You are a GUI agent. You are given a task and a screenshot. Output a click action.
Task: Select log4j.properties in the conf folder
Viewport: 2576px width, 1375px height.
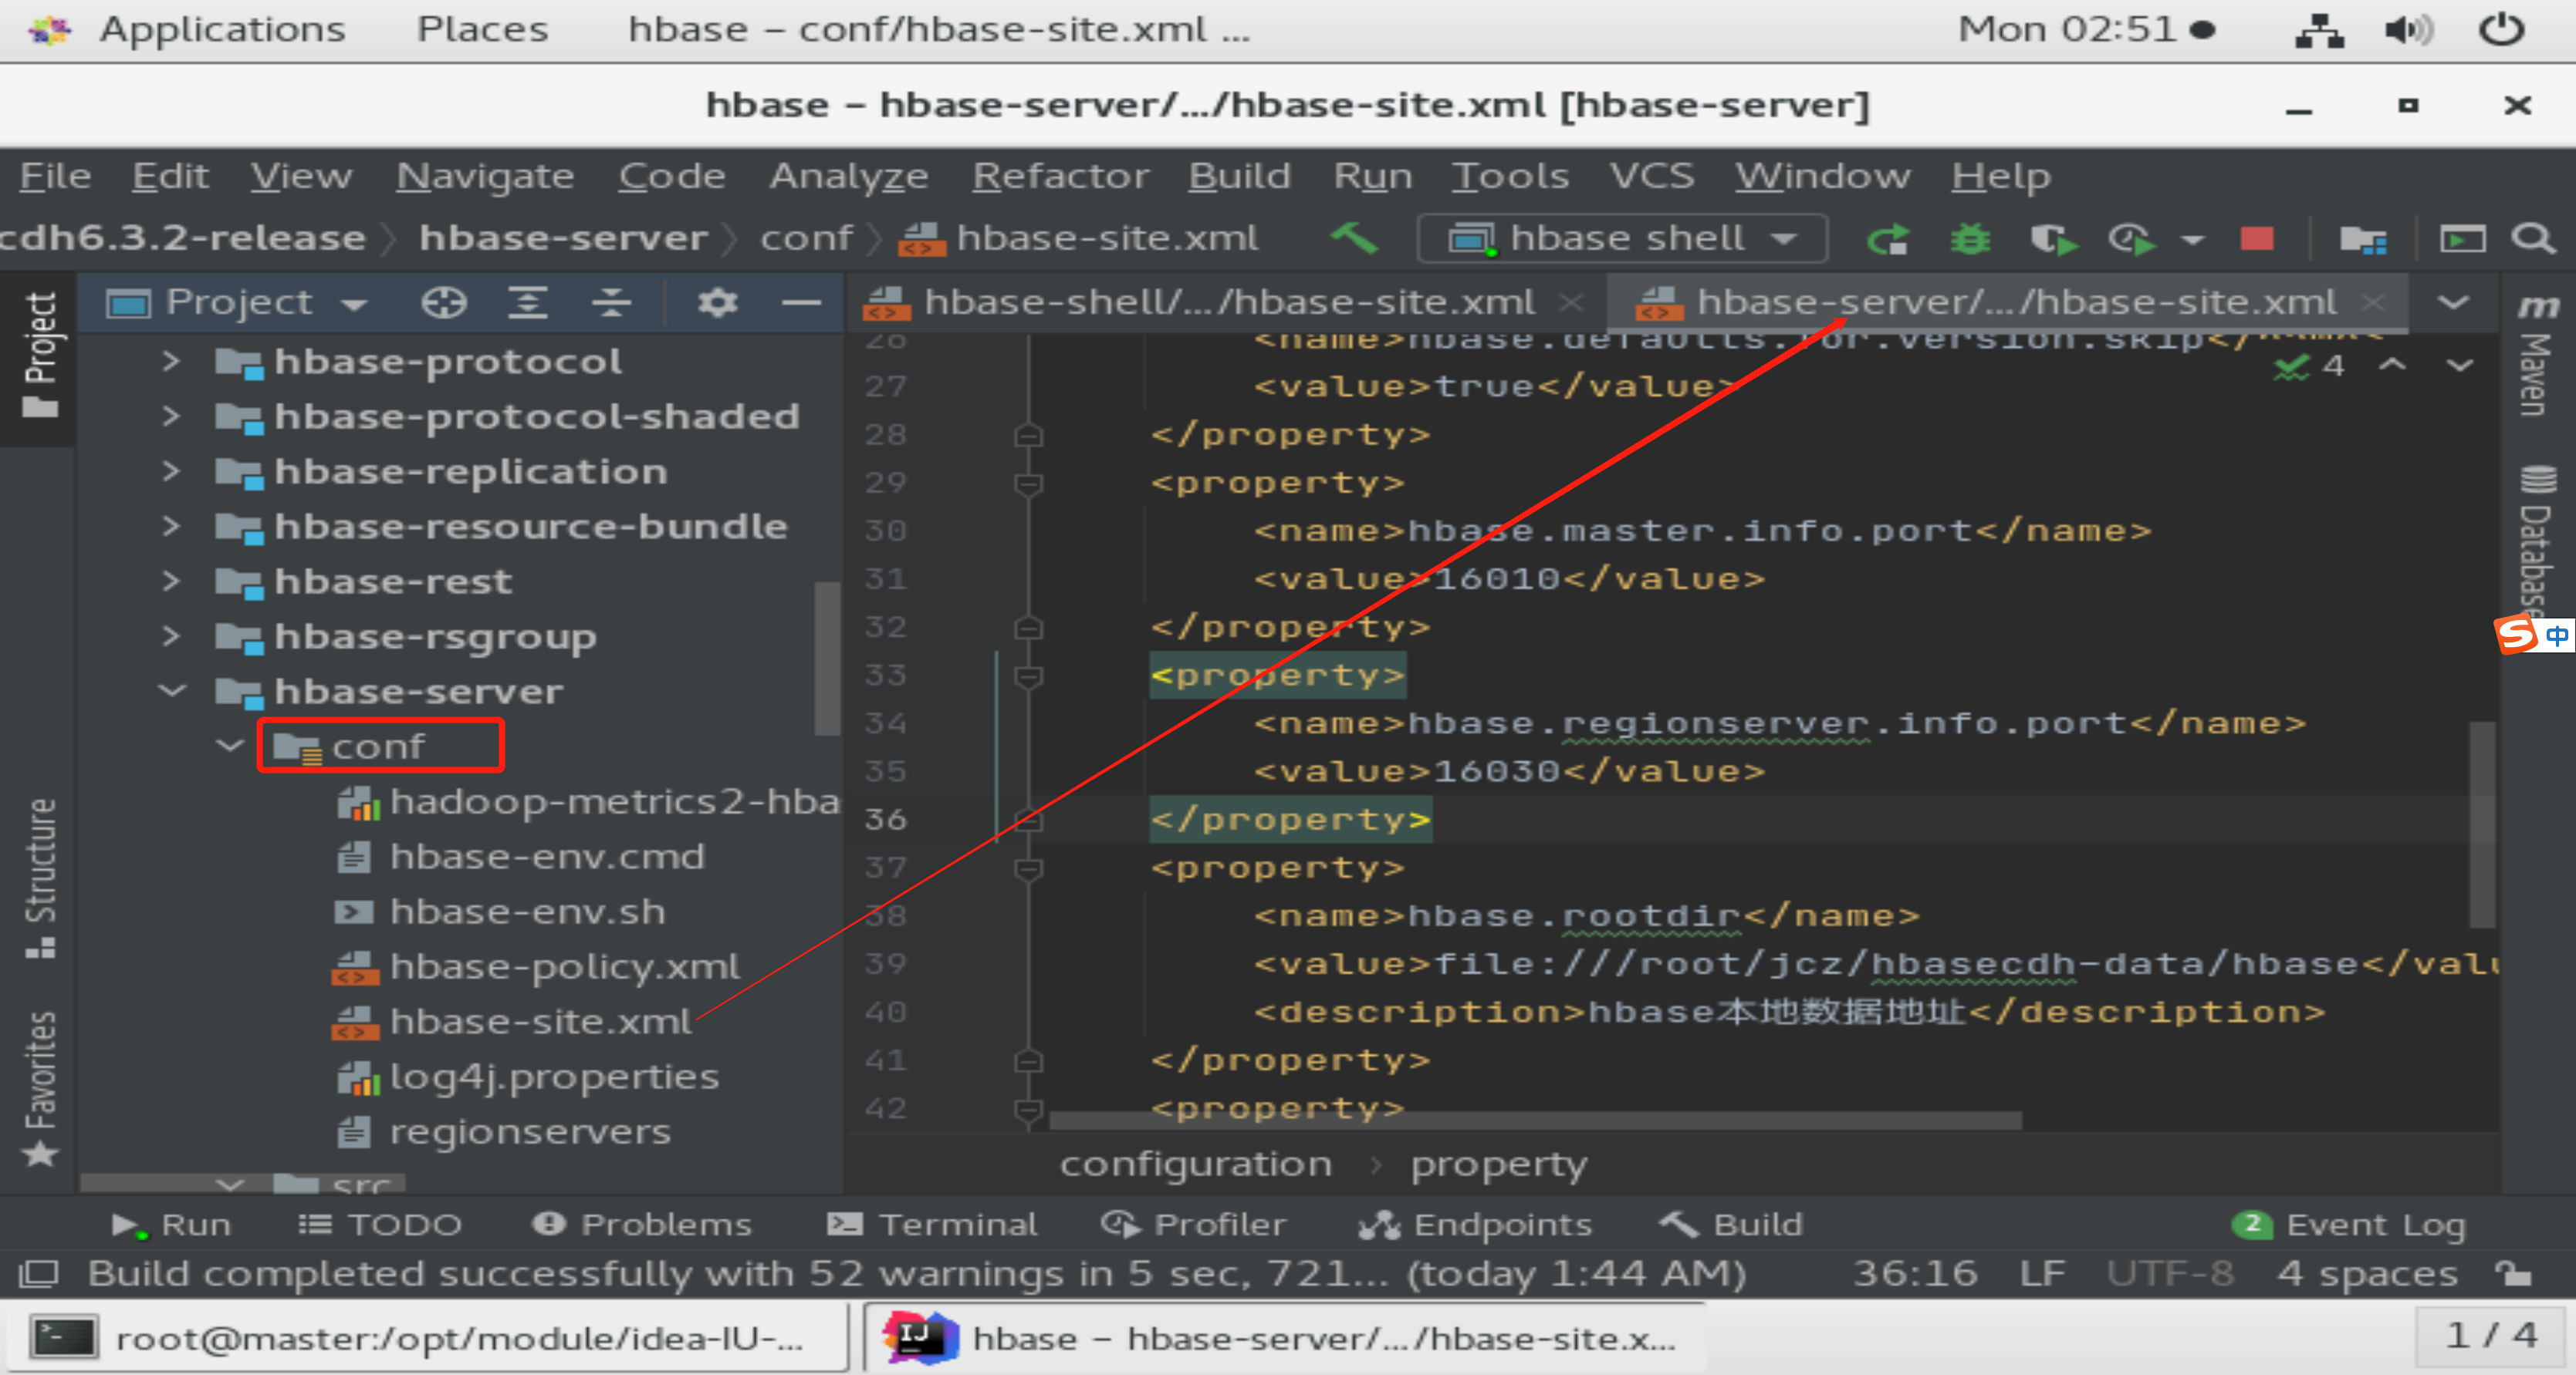(553, 1077)
